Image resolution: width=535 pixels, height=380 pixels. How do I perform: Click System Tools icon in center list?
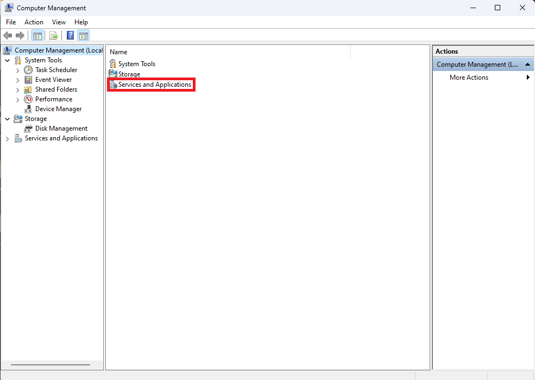[113, 63]
